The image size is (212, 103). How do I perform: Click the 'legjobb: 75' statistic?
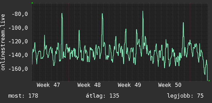(x=185, y=96)
